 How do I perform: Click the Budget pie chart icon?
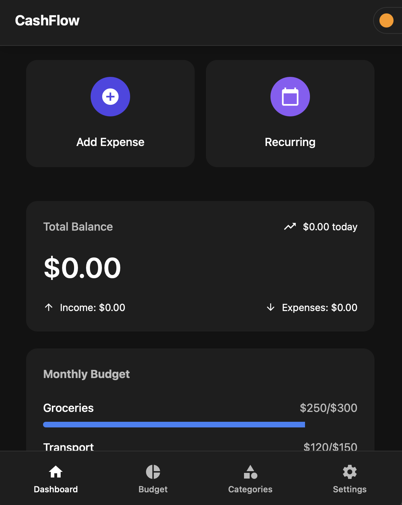coord(153,472)
